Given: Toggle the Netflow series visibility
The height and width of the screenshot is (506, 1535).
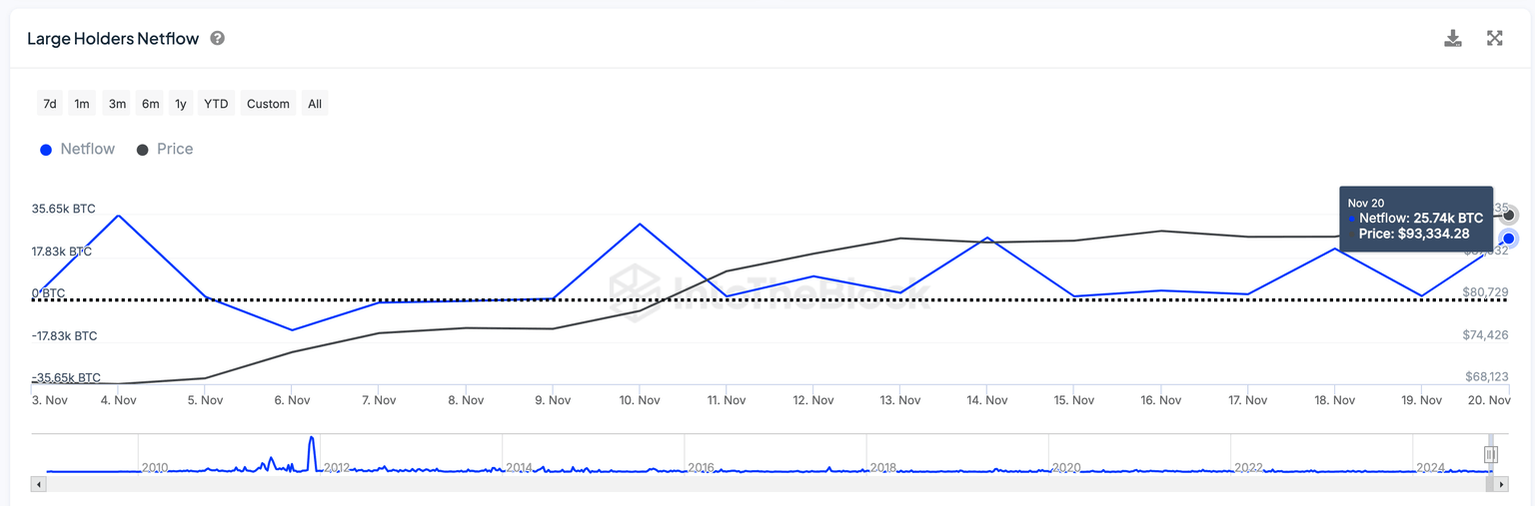Looking at the screenshot, I should [x=78, y=149].
